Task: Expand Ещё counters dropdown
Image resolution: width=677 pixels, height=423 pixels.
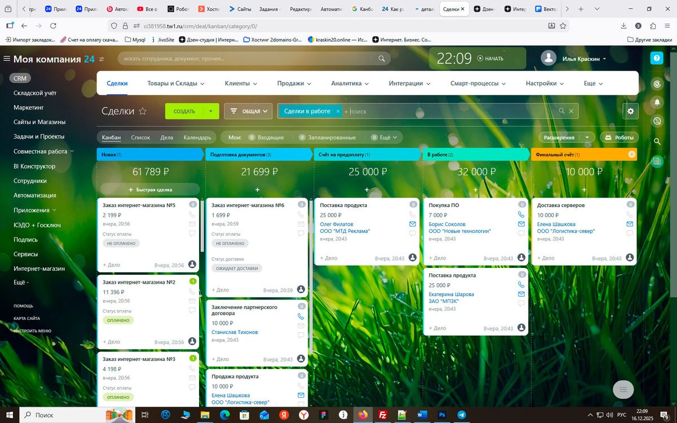Action: pyautogui.click(x=383, y=137)
